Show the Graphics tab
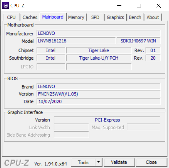This screenshot has width=169, height=168. point(115,17)
